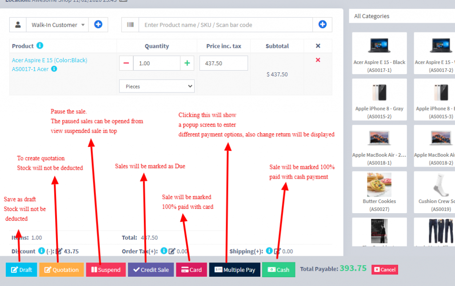
Task: Click the add new customer plus icon
Action: [x=98, y=25]
